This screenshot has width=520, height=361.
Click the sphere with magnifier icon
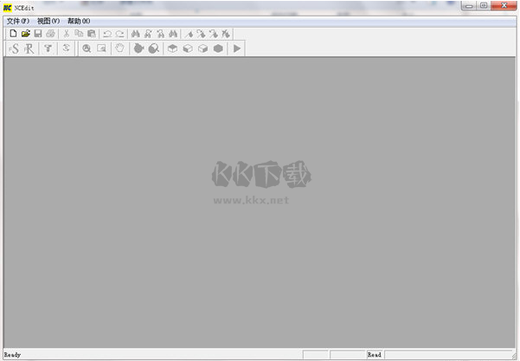[153, 48]
